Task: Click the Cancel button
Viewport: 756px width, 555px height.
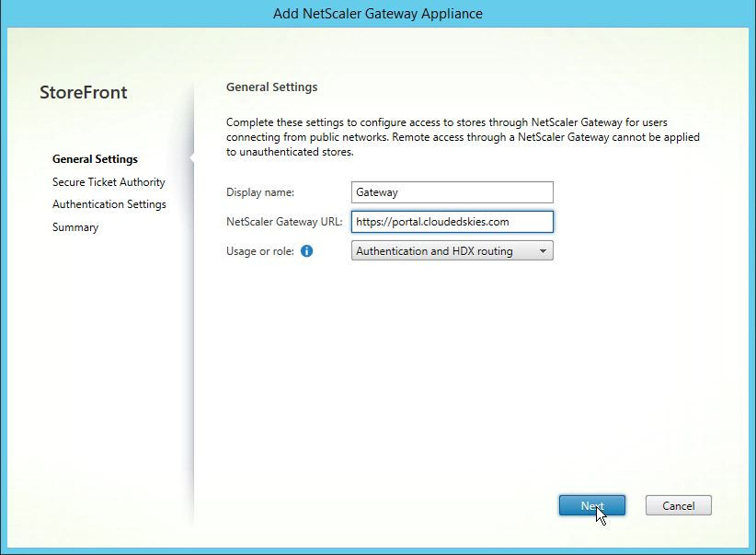Action: pyautogui.click(x=679, y=506)
